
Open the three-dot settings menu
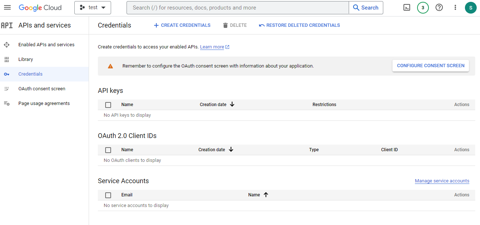point(455,7)
